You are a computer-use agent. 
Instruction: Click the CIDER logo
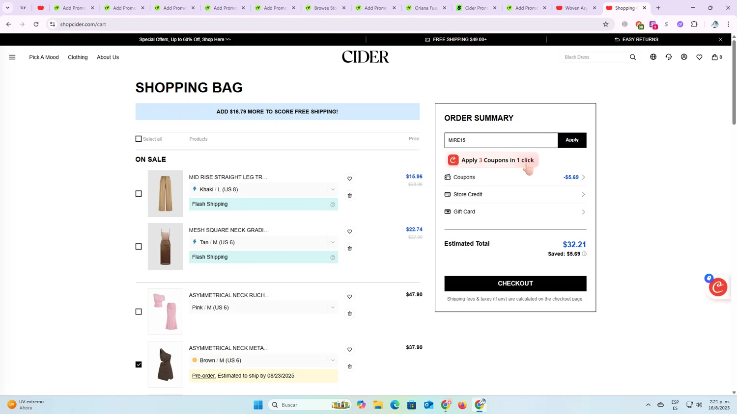[365, 57]
